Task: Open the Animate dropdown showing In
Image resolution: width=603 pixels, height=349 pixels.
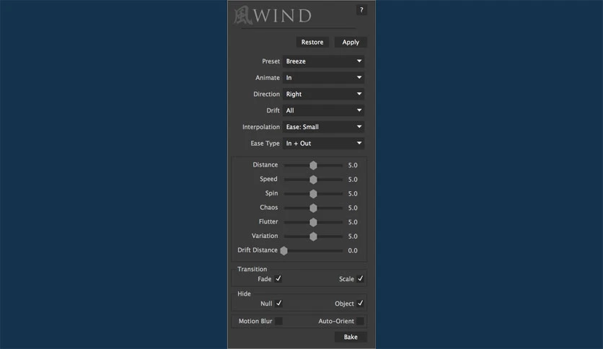Action: point(323,78)
